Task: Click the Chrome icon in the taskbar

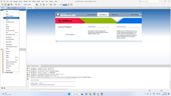Action: 102,94
